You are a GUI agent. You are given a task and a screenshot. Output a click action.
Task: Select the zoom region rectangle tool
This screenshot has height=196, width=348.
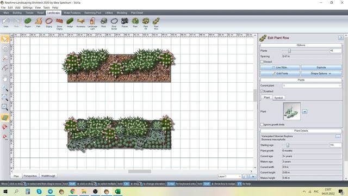[5, 107]
